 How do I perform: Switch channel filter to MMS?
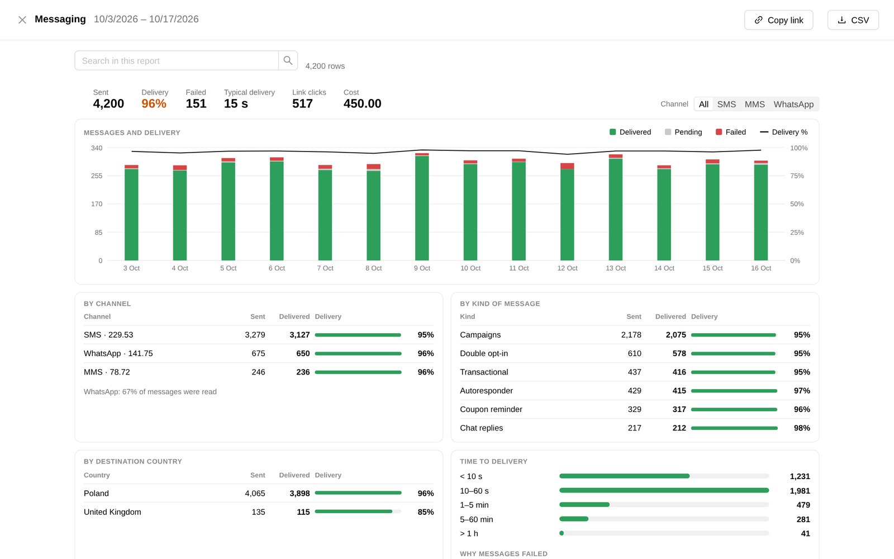tap(754, 104)
